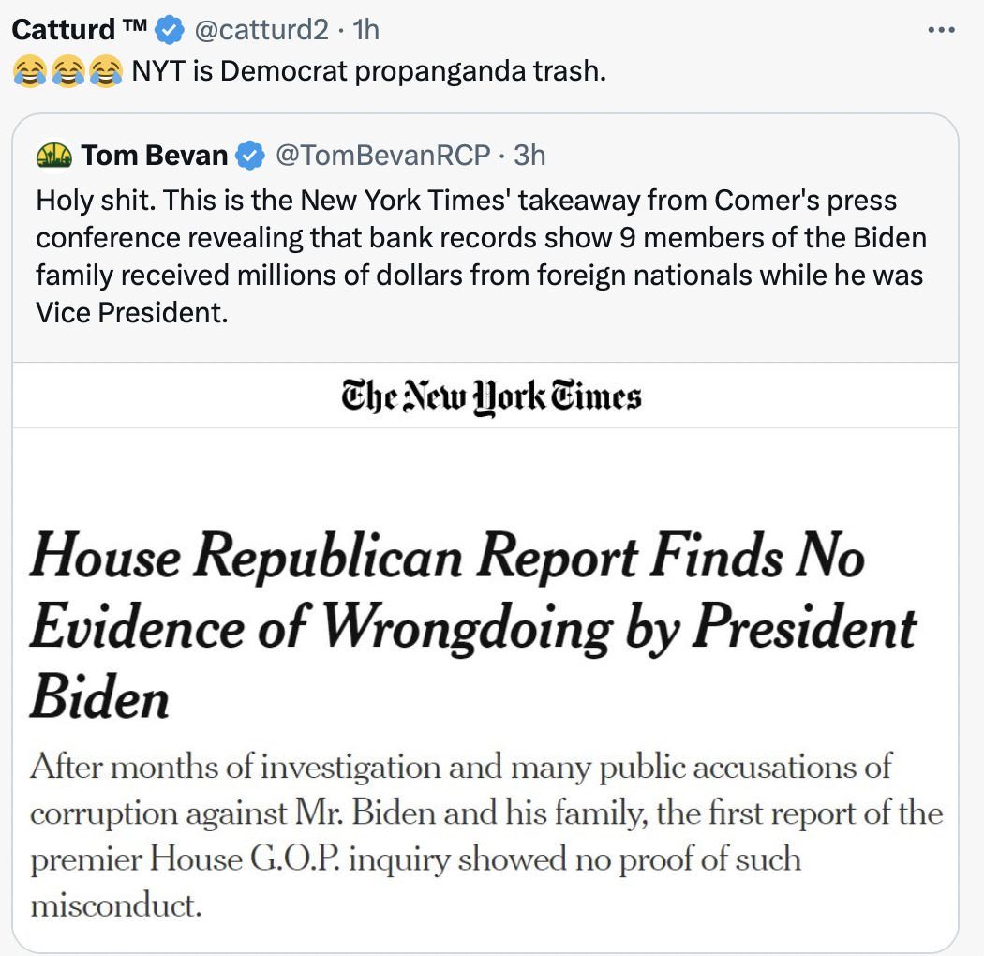Click the word "Biden" ending the headline
The width and height of the screenshot is (984, 956).
pyautogui.click(x=99, y=698)
